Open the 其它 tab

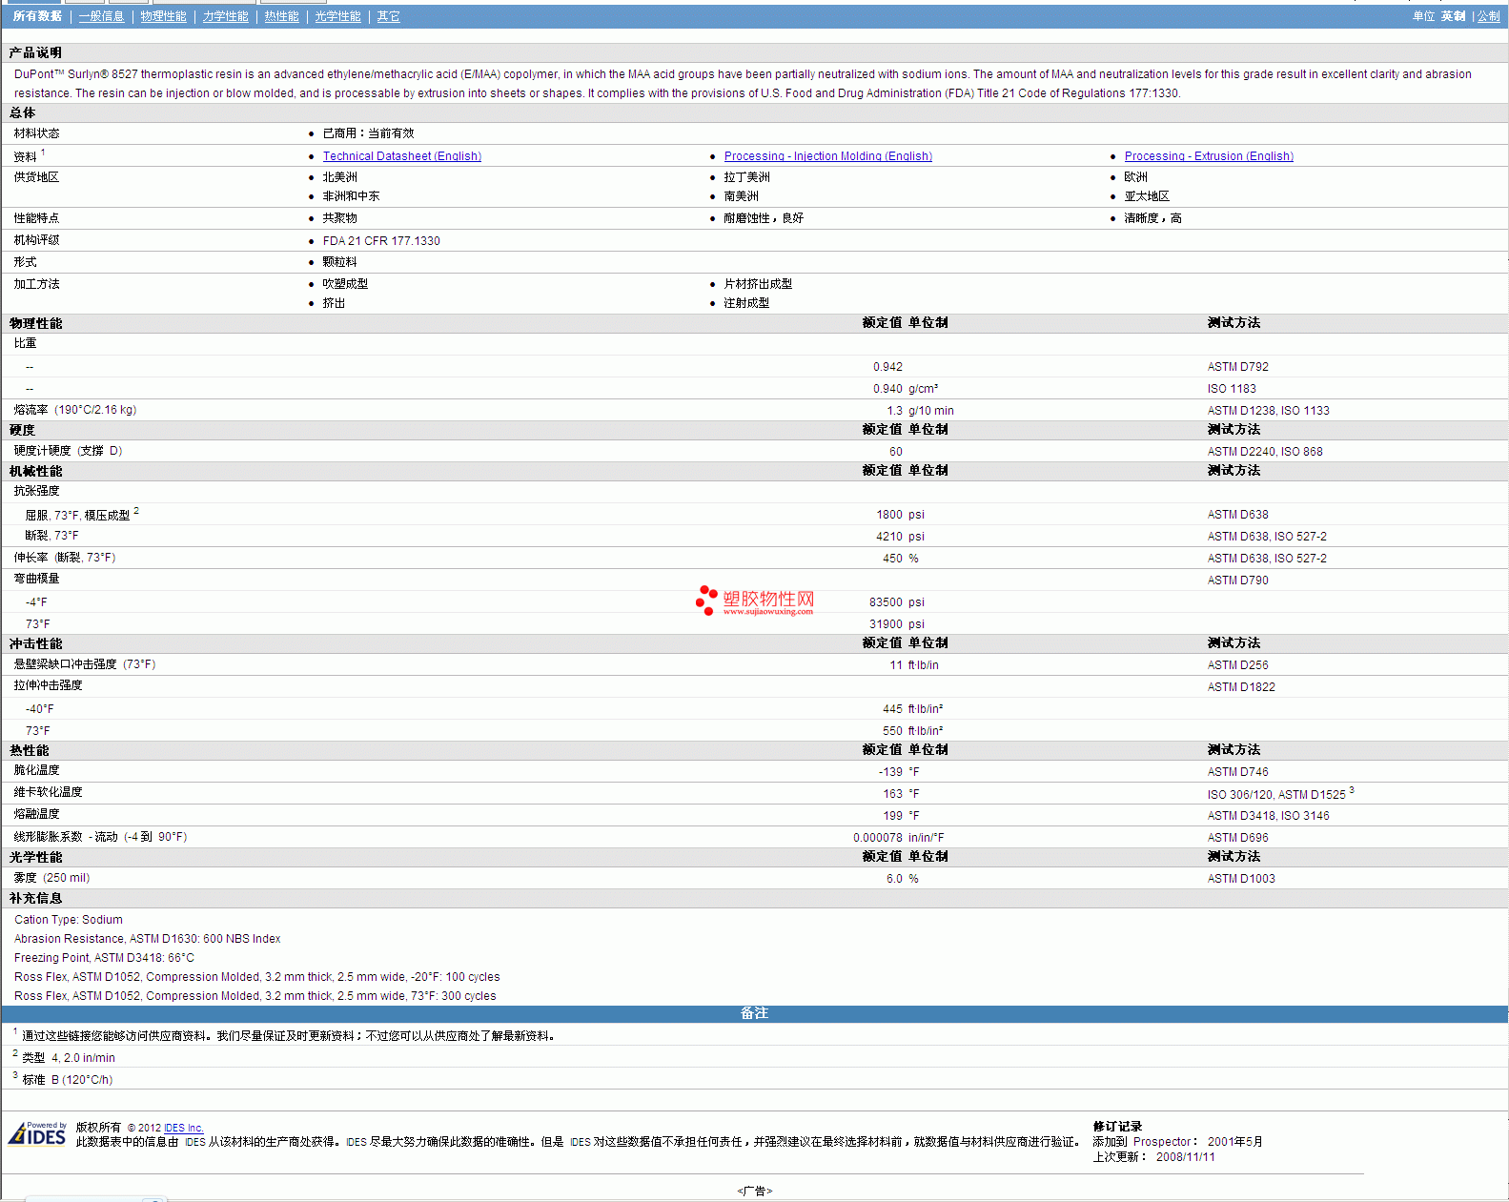(x=388, y=16)
